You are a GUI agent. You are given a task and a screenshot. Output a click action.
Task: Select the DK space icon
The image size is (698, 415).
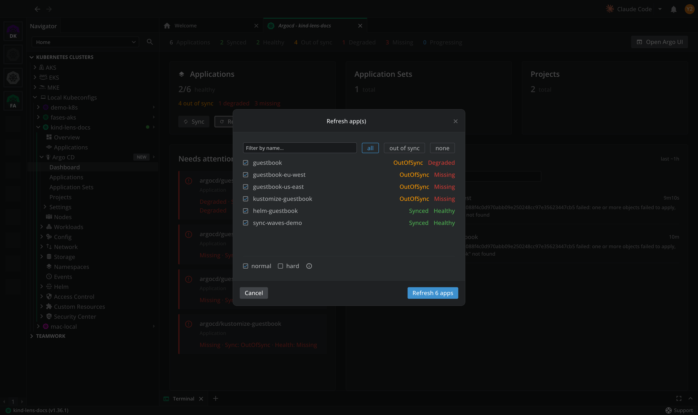click(x=13, y=31)
